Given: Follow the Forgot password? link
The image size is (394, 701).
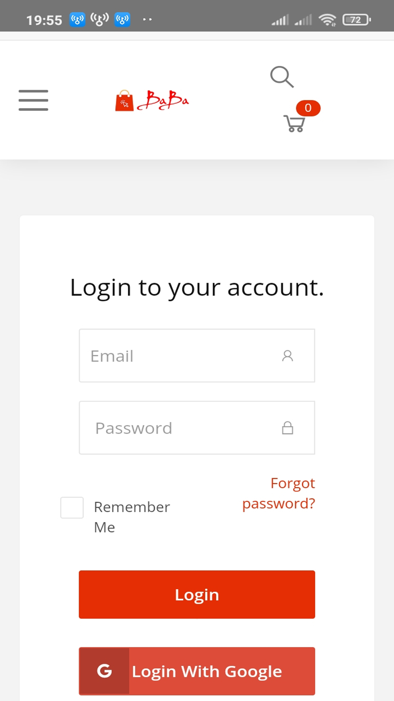Looking at the screenshot, I should pyautogui.click(x=279, y=493).
